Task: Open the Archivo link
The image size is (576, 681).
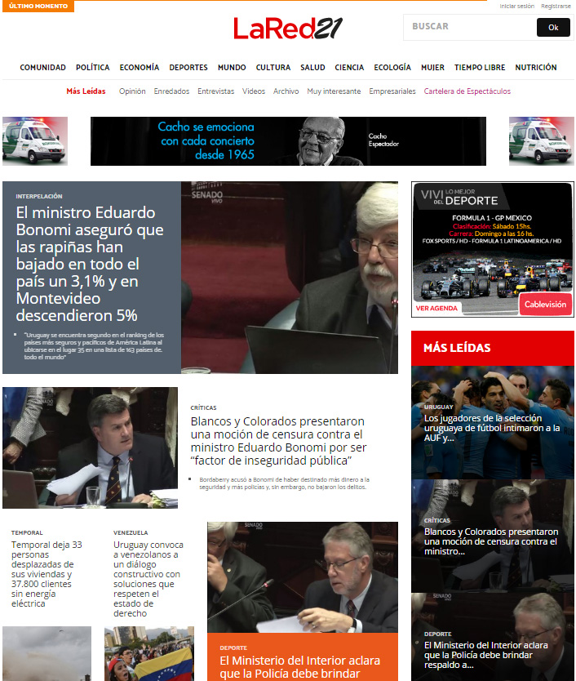Action: click(x=286, y=91)
